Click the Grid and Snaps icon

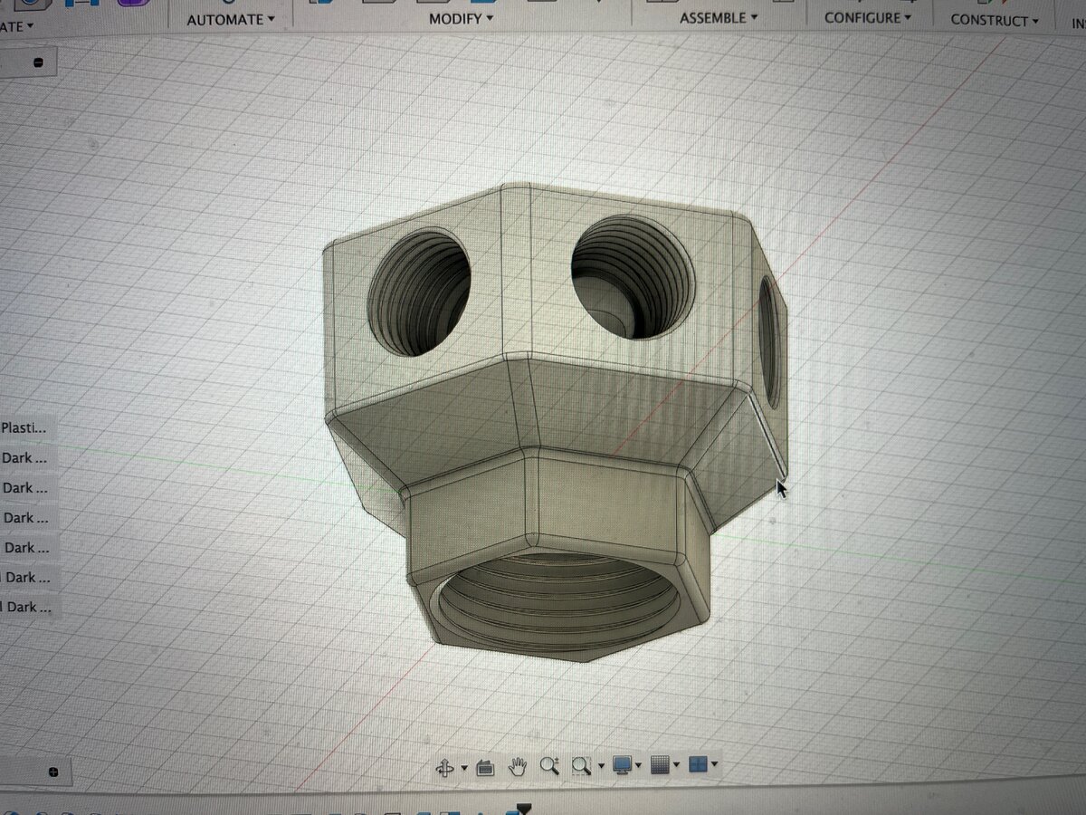click(x=660, y=765)
